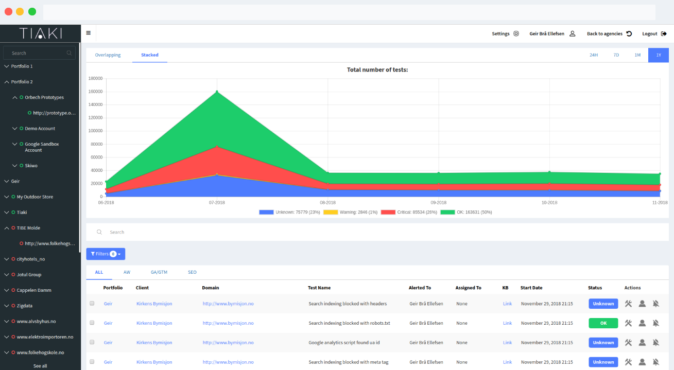The width and height of the screenshot is (674, 370).
Task: Assign user icon for robots.txt row
Action: click(642, 323)
